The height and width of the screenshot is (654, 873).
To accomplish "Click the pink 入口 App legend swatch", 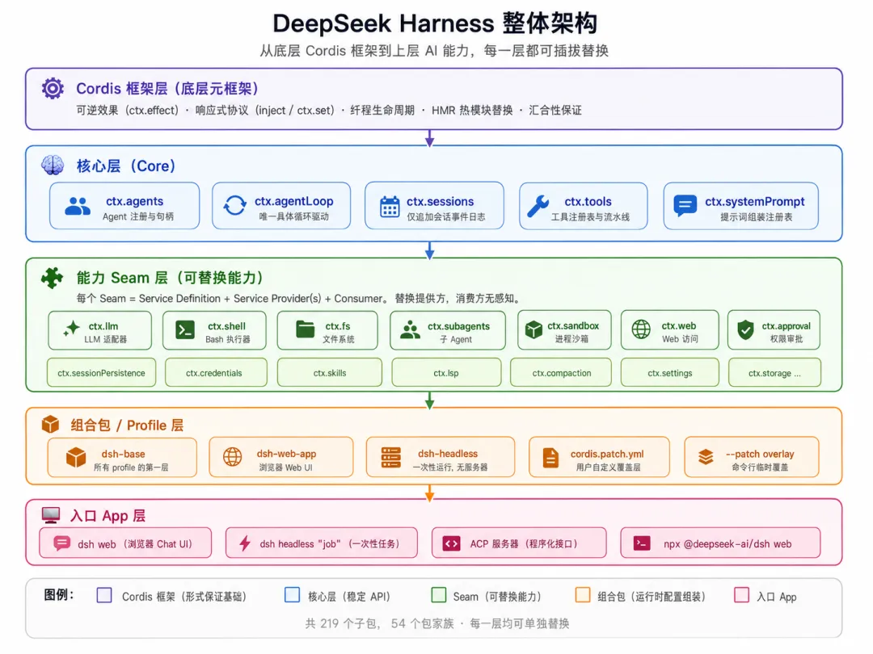I will 741,595.
